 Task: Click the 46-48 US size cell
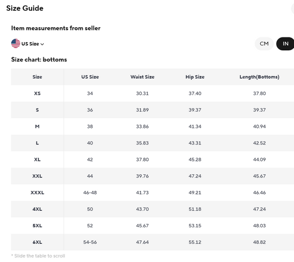[90, 192]
